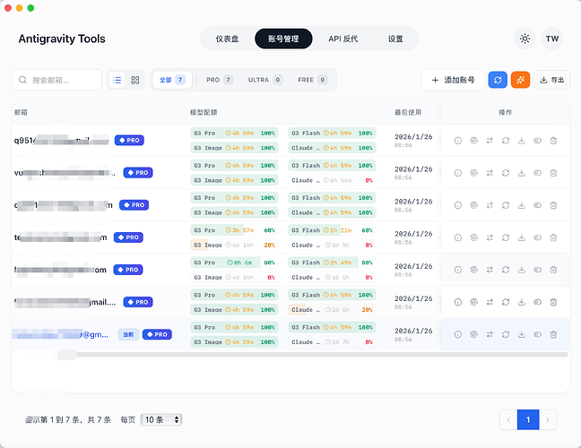Toggle enable switch in the 'vu' account row
Screen dimensions: 581x448
coord(538,173)
